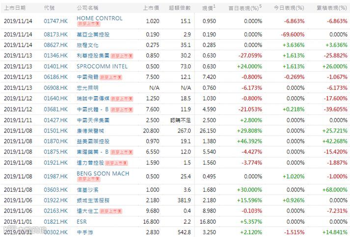Select the -39.605% cumulative performance cell

click(336, 109)
